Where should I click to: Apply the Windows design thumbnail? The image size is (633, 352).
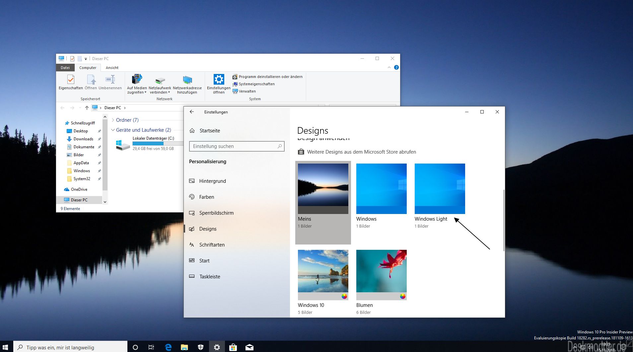(x=382, y=189)
